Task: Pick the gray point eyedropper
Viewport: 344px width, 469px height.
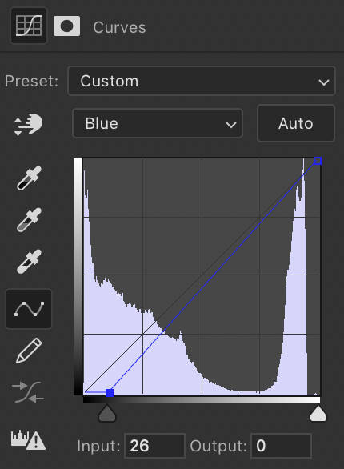Action: (x=29, y=220)
